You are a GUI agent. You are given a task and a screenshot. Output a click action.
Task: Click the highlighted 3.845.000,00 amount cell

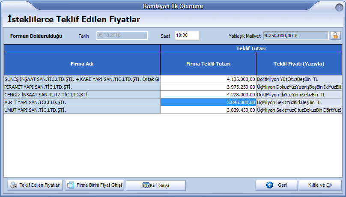tap(209, 102)
